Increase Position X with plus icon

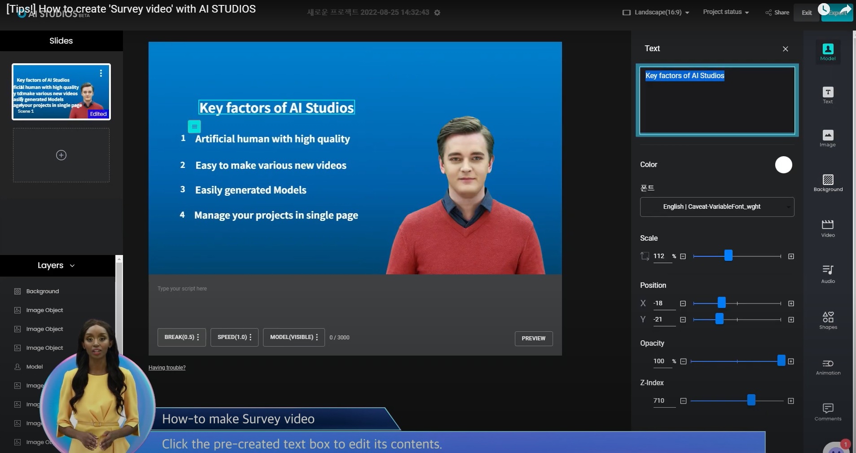tap(791, 303)
